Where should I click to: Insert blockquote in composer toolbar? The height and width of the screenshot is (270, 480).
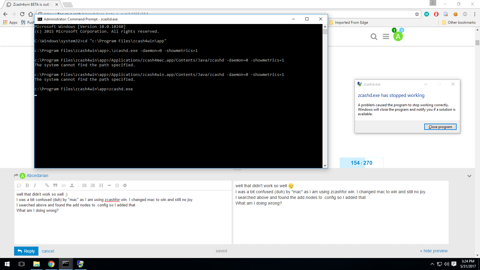[55, 185]
